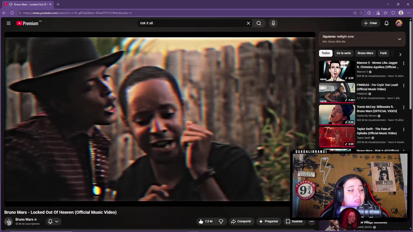Mute the tab via speaker icon
Screen dimensions: 413x232
click(x=11, y=4)
